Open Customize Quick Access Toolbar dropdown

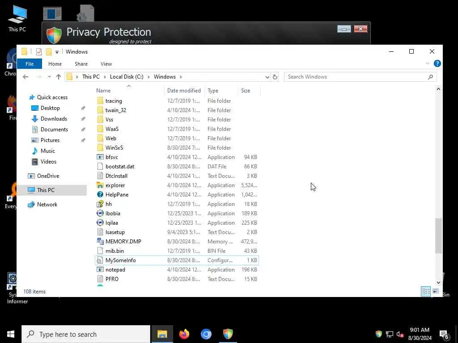(x=57, y=52)
